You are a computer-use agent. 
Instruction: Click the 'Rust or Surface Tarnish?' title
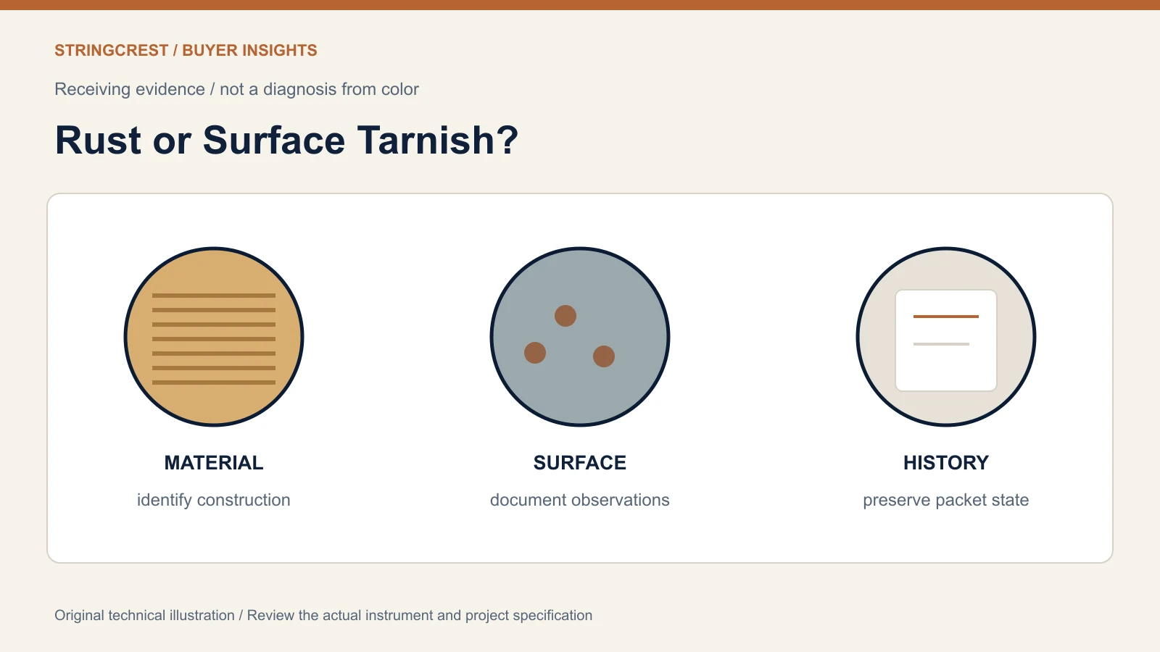(x=287, y=140)
